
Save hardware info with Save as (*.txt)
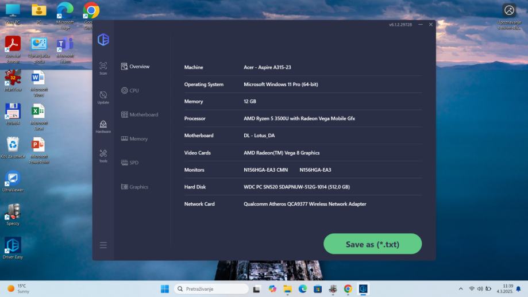click(372, 244)
